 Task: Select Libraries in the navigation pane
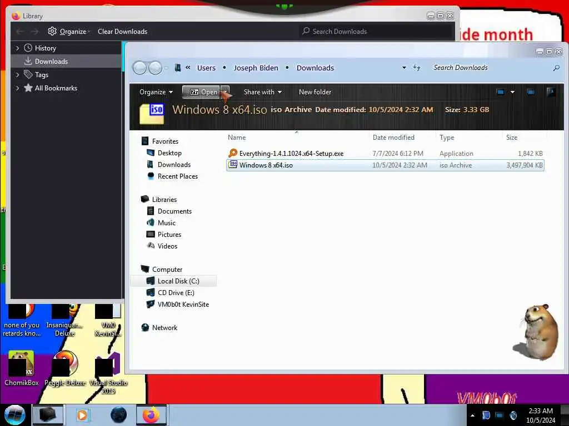pyautogui.click(x=164, y=200)
